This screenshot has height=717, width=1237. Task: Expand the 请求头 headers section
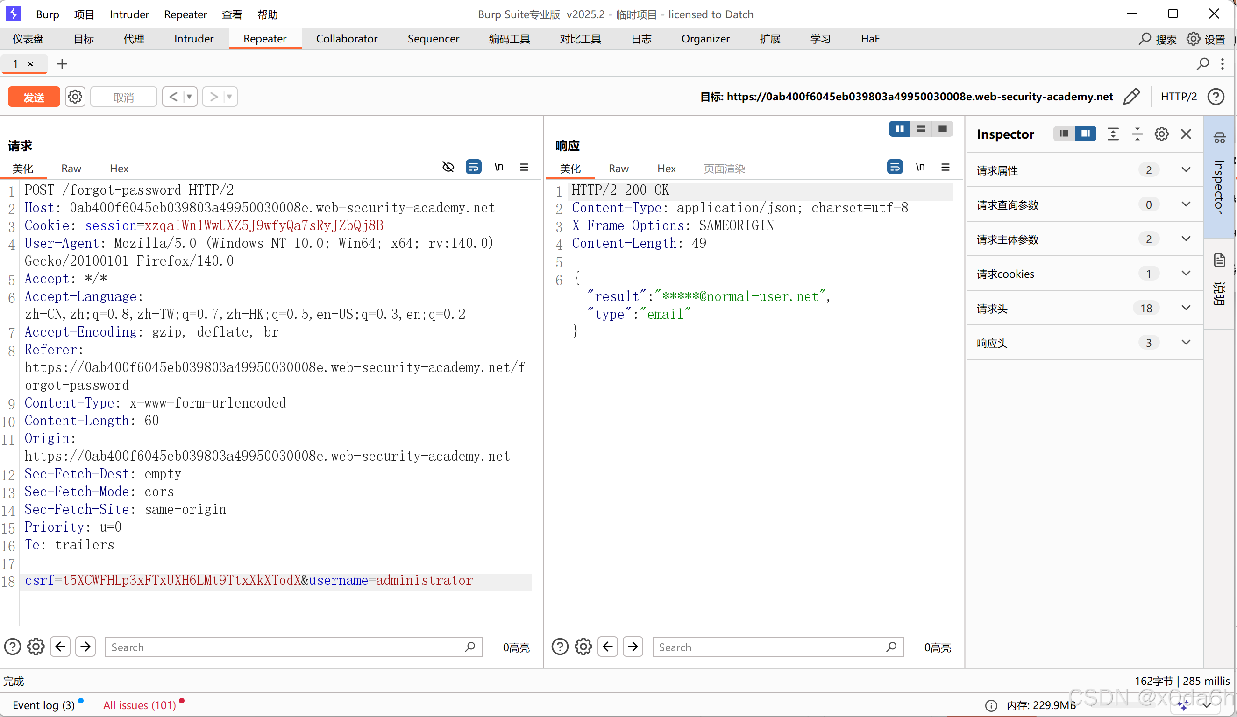[x=1186, y=308]
